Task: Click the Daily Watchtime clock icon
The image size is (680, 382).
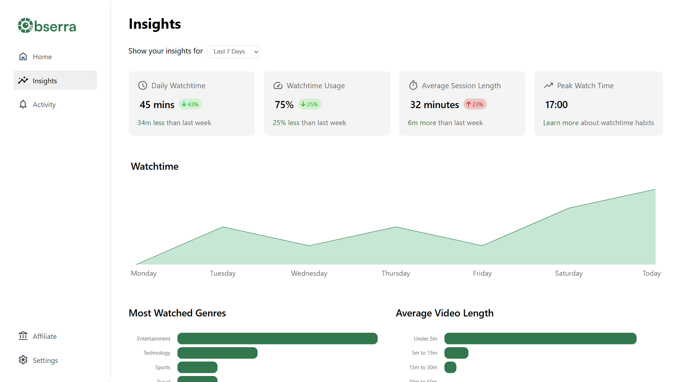Action: [x=143, y=85]
